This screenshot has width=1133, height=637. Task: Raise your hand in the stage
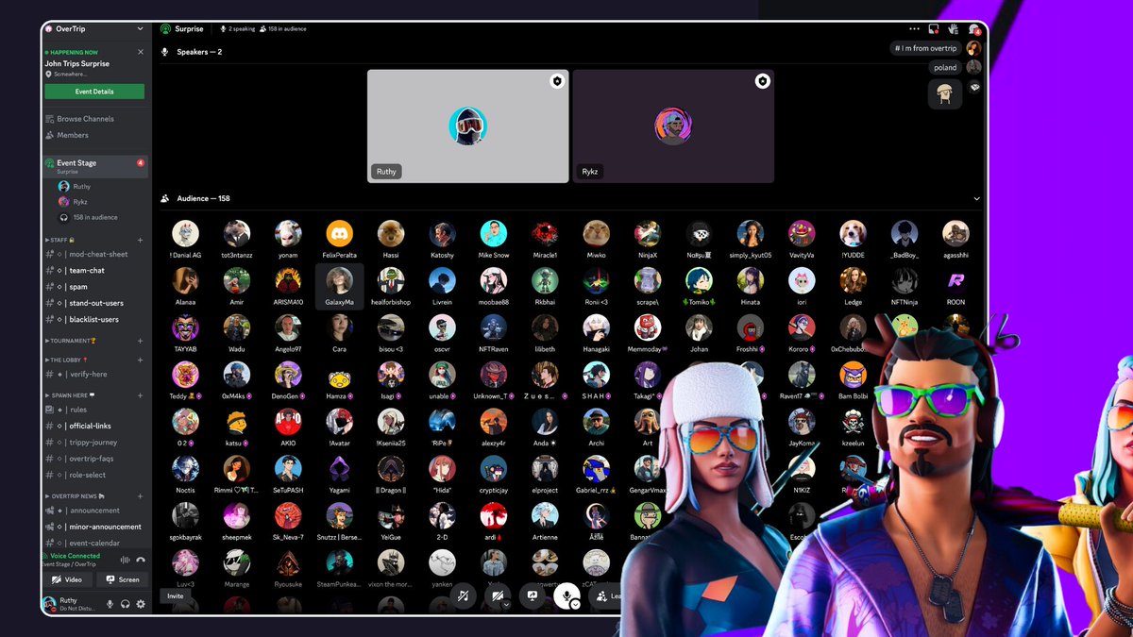954,29
